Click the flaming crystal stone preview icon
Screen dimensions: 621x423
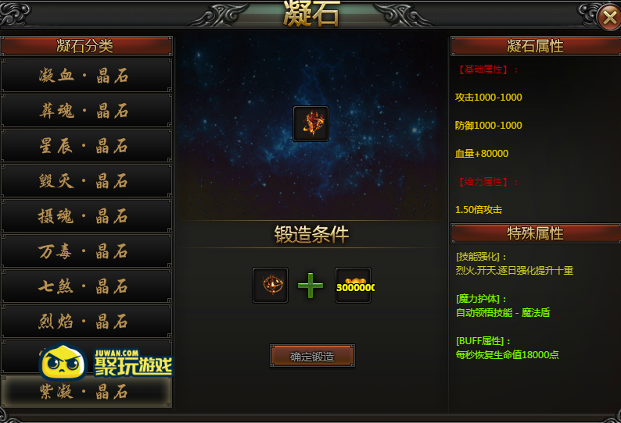311,123
